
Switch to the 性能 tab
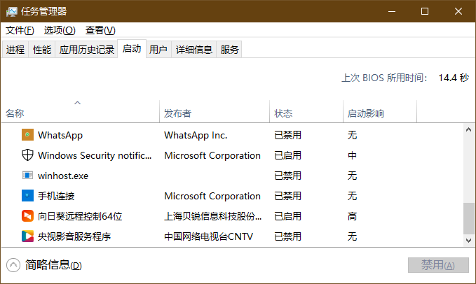42,50
